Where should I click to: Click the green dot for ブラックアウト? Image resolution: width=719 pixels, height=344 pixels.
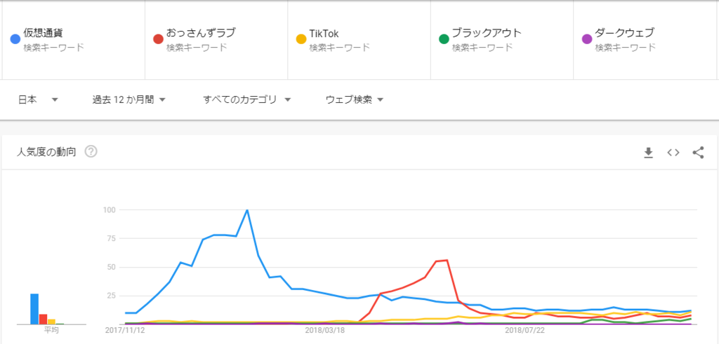pos(444,39)
